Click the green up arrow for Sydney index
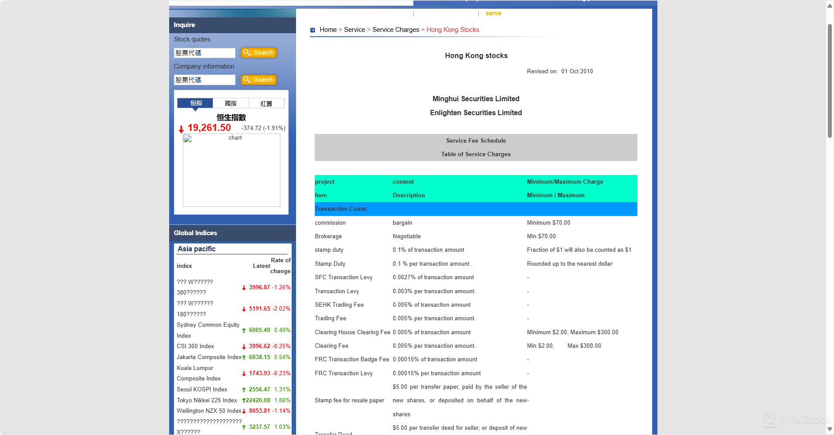Viewport: 834px width, 435px height. [244, 331]
